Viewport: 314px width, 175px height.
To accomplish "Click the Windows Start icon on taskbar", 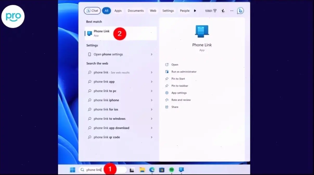I will pos(73,170).
